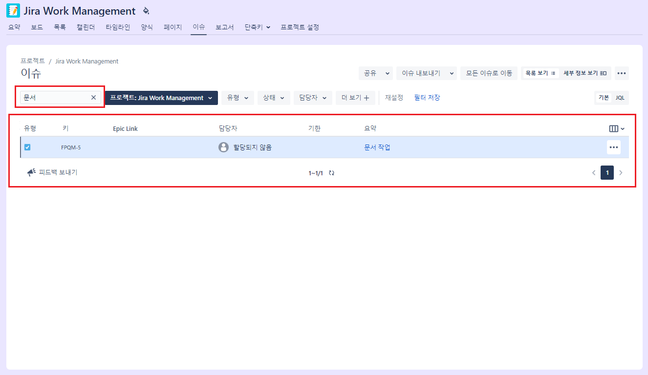Click 필터 저장 link
Image resolution: width=648 pixels, height=375 pixels.
(x=427, y=98)
